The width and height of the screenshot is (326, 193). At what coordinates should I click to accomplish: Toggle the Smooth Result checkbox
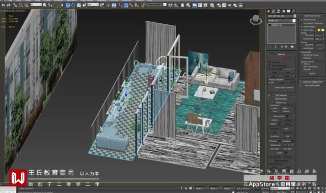pos(302,20)
